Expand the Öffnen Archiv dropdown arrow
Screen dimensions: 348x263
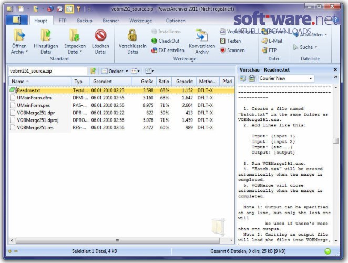27,52
